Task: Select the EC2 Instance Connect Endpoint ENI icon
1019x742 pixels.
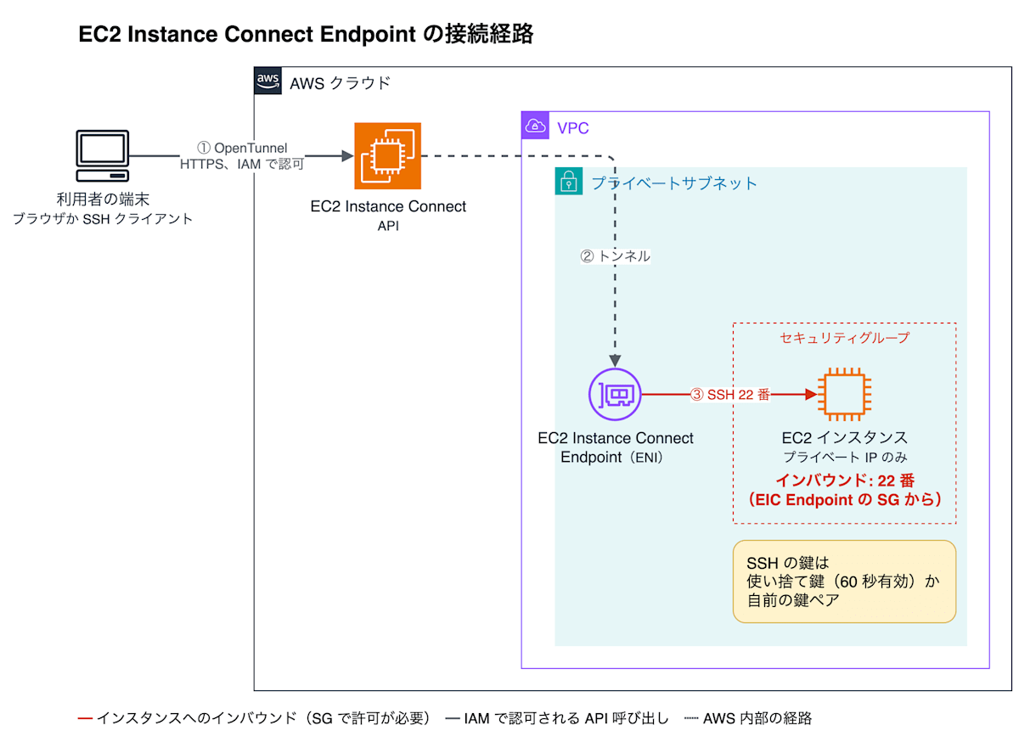Action: [x=616, y=395]
